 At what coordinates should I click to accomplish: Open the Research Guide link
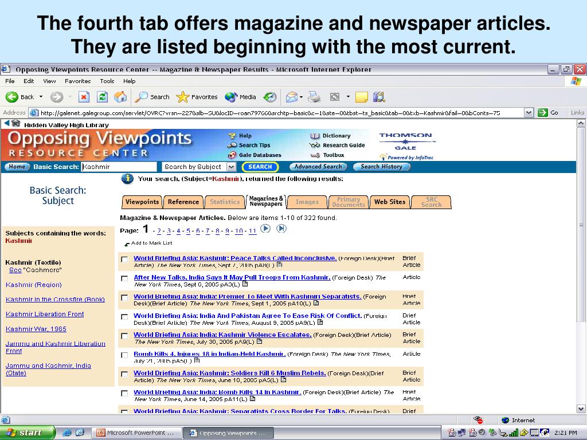coord(344,145)
